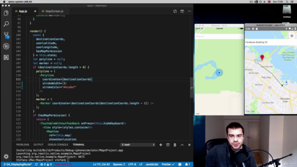Click the blue user location dot in iPhone map

coord(219,72)
